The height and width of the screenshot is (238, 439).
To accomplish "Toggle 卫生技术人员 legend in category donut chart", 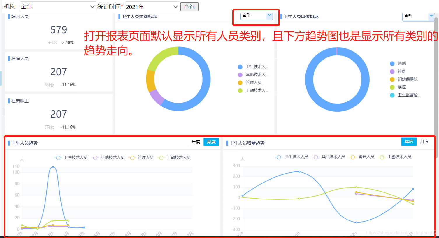I will tap(253, 67).
